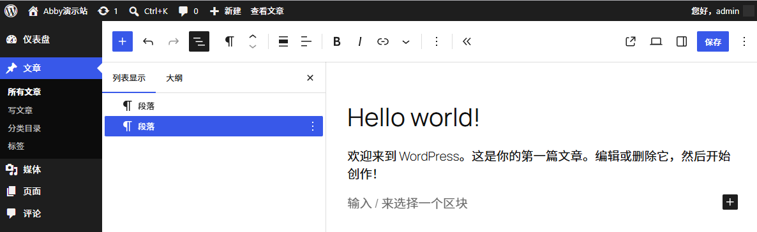Click the Hello world! title
This screenshot has width=757, height=232.
414,117
